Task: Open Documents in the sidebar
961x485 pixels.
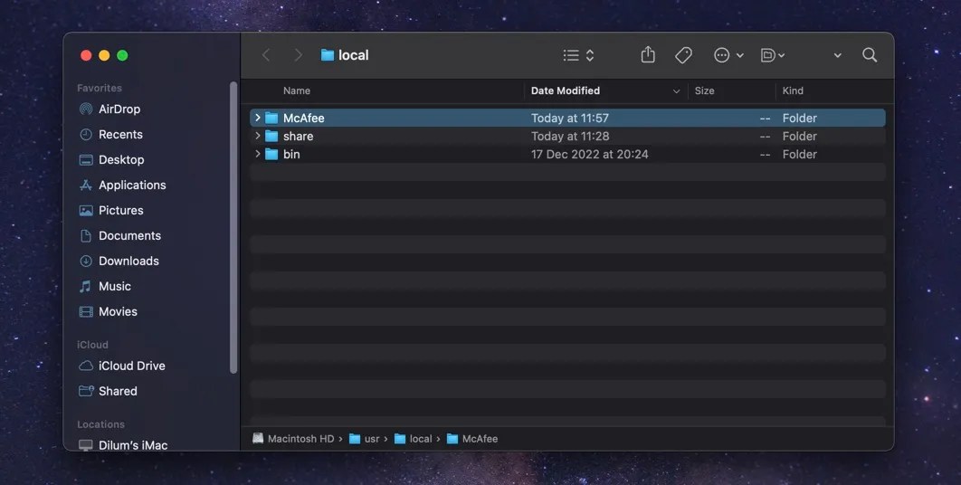Action: 120,235
